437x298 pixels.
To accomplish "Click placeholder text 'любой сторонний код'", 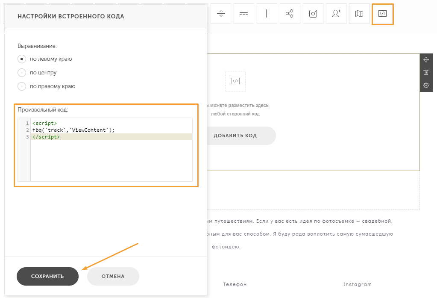I will coord(235,114).
